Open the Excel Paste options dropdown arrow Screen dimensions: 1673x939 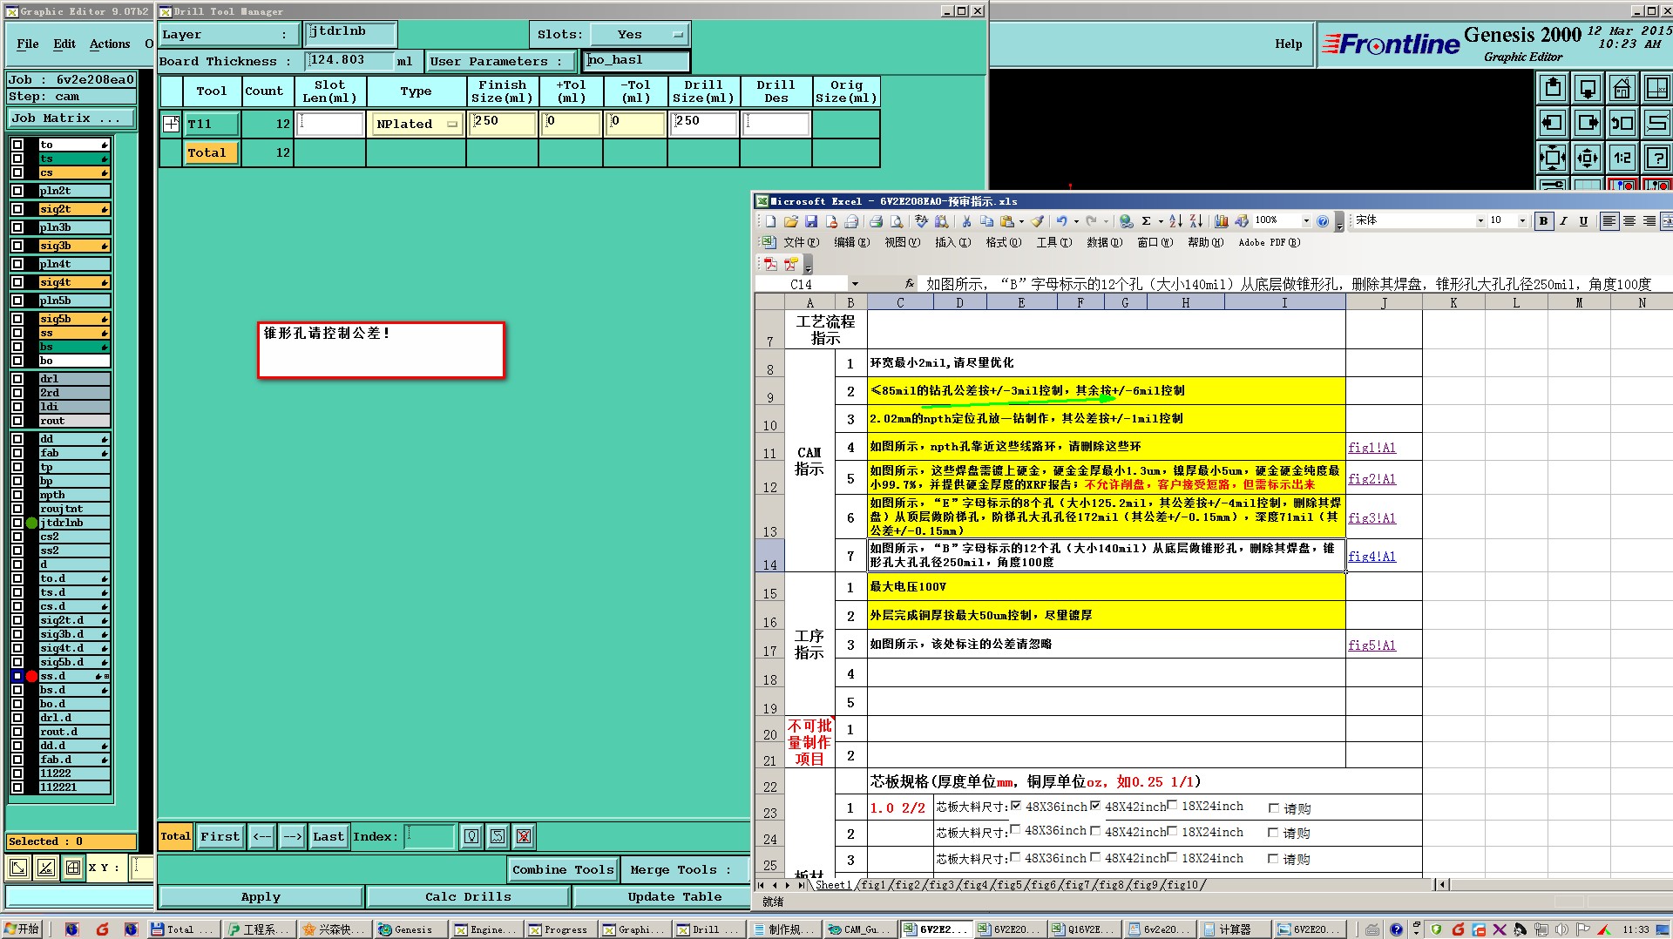tap(1021, 221)
